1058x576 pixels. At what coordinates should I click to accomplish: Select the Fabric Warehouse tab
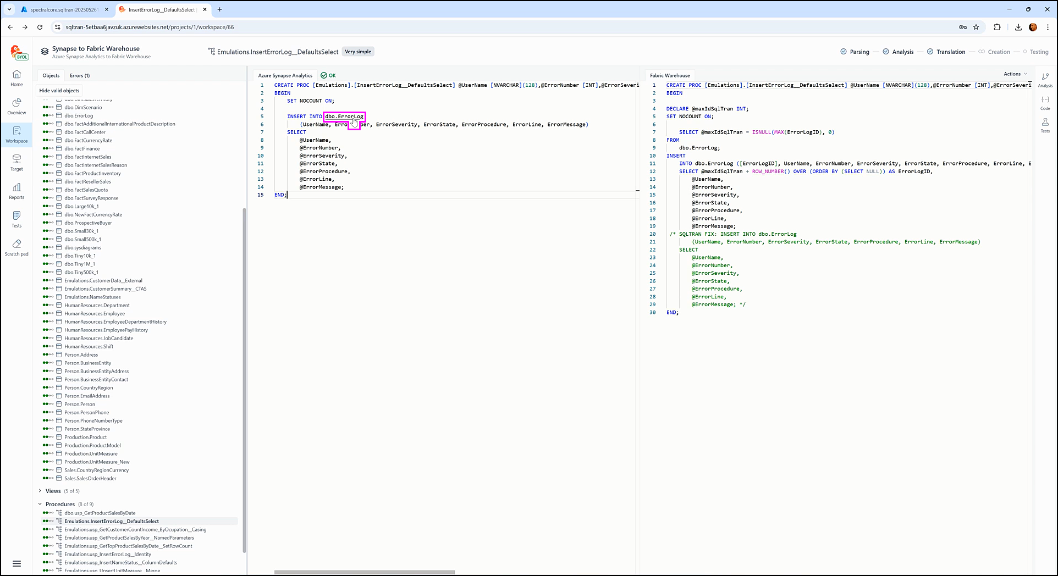click(x=669, y=75)
